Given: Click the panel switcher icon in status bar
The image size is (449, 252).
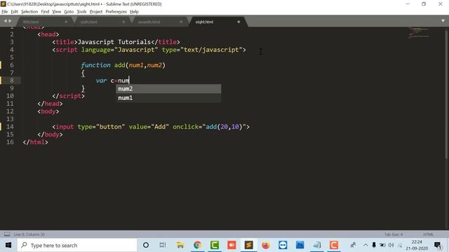Looking at the screenshot, I should 7,234.
